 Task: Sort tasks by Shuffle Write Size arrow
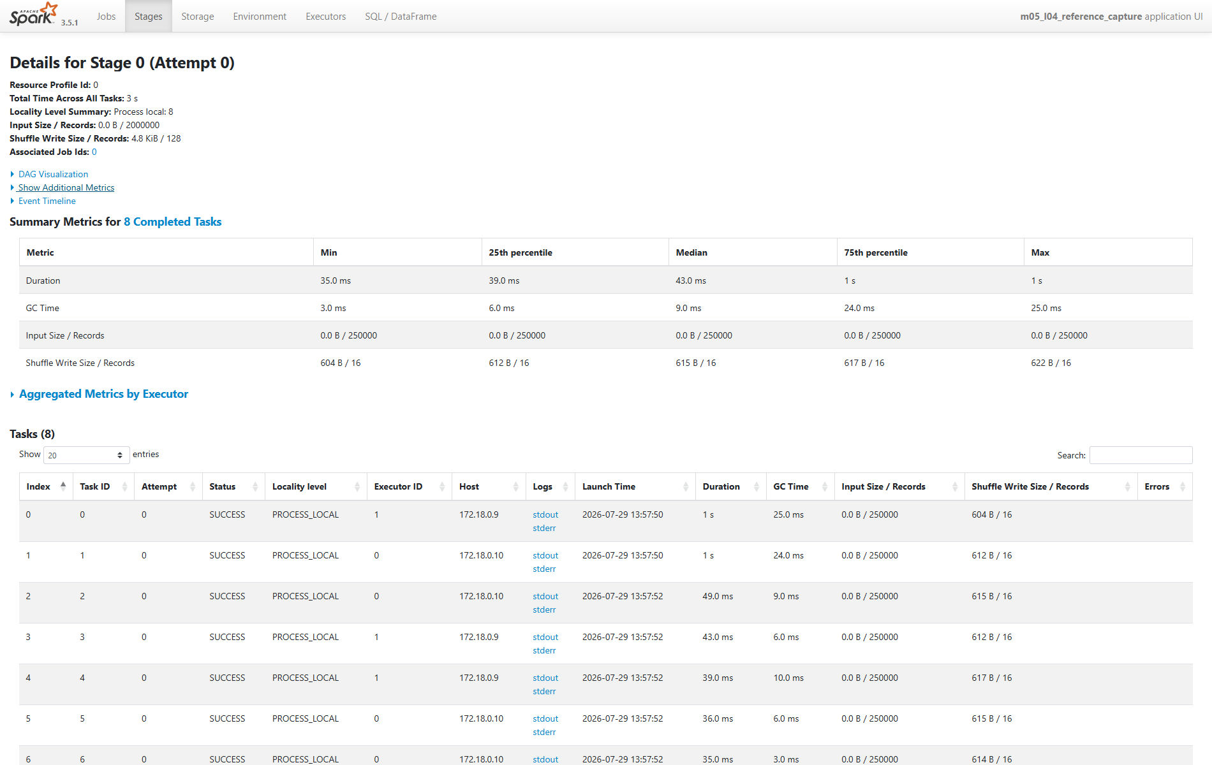click(x=1128, y=487)
